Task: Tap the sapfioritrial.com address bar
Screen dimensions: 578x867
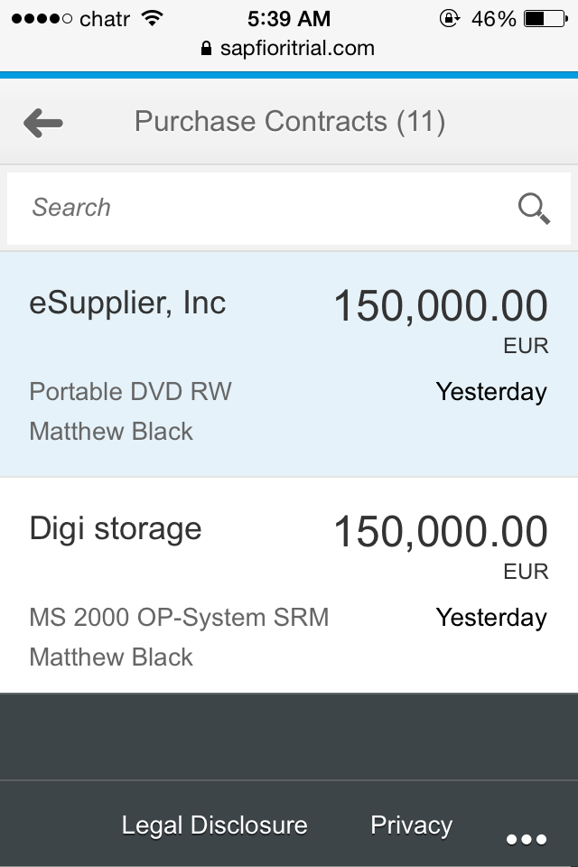Action: 297,49
